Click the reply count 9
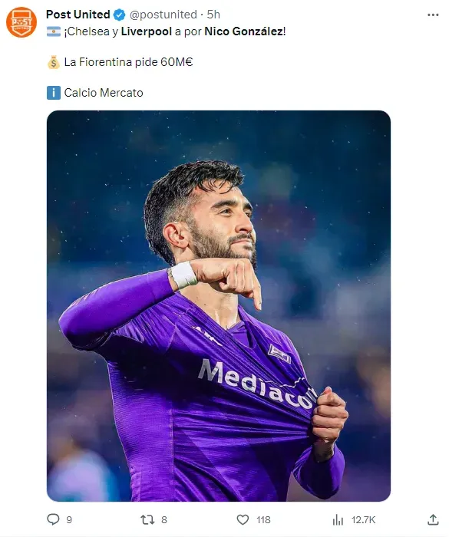Screen dimensions: 449x537 (x=69, y=520)
